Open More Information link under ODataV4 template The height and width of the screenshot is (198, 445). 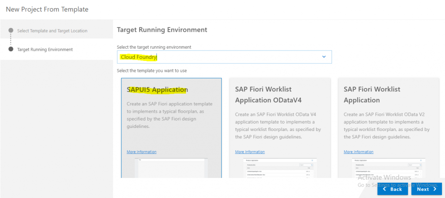250,152
